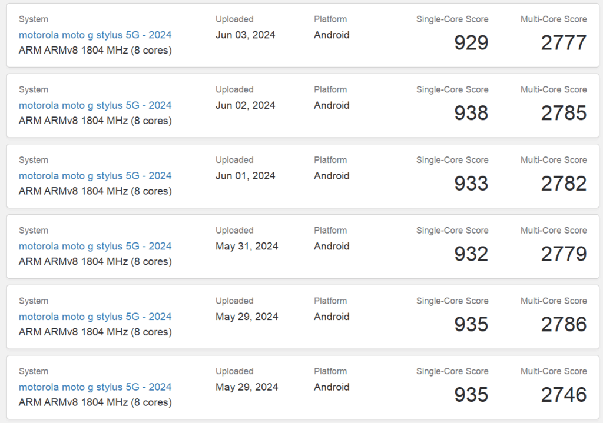603x423 pixels.
Task: Select the single-core score 938
Action: pyautogui.click(x=471, y=113)
